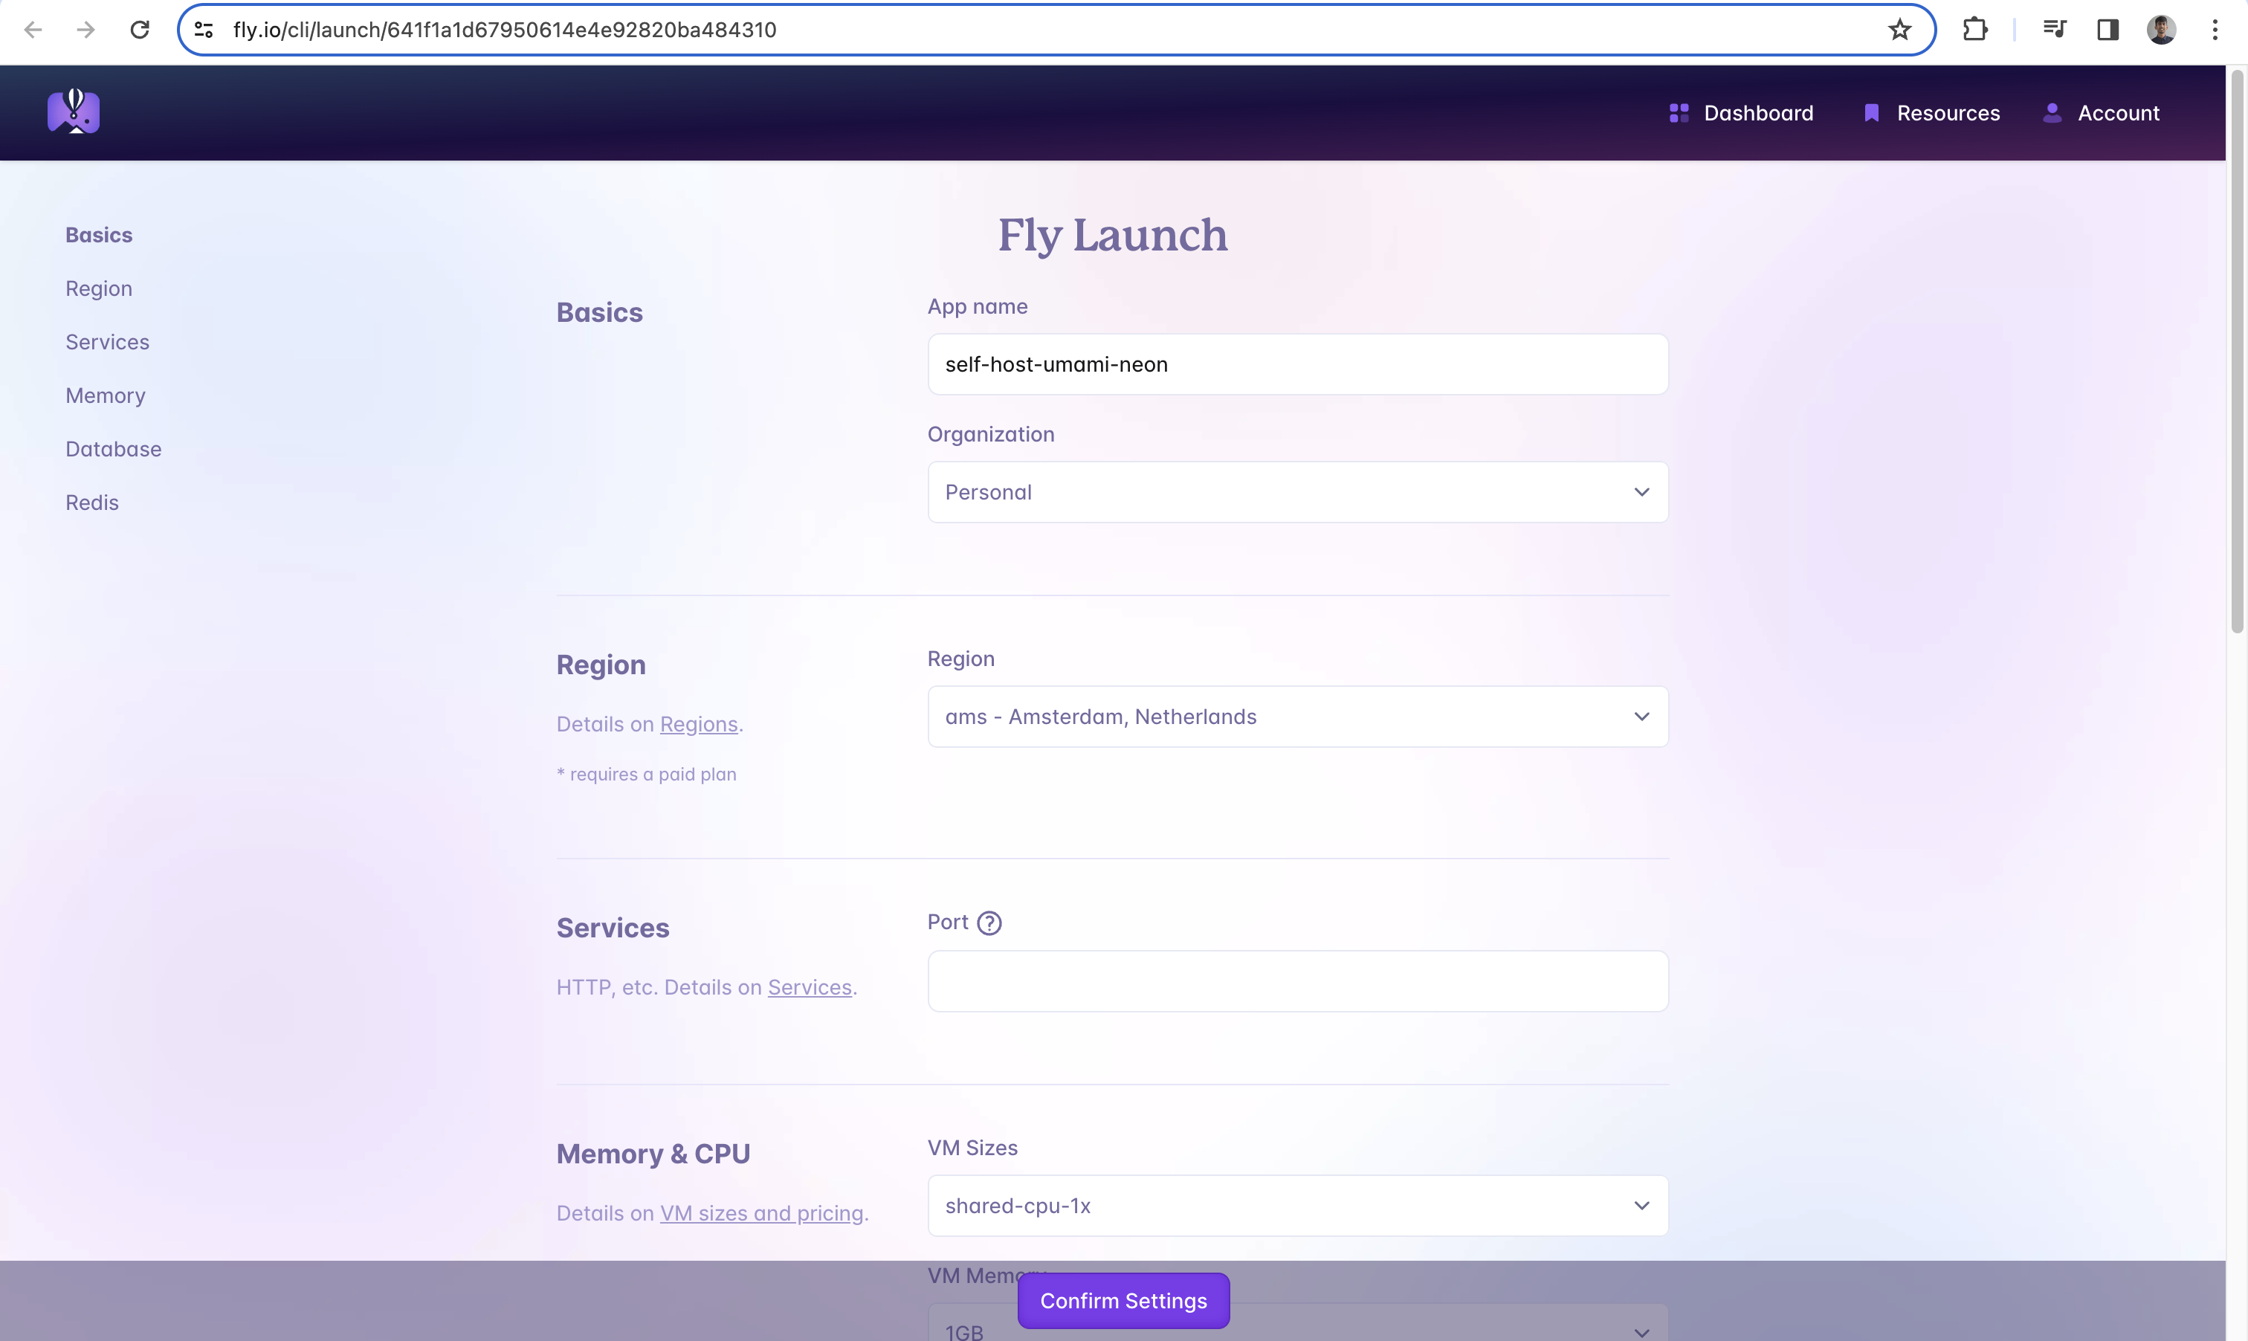Open the browser extensions puzzle icon
The width and height of the screenshot is (2248, 1341).
coord(1975,30)
